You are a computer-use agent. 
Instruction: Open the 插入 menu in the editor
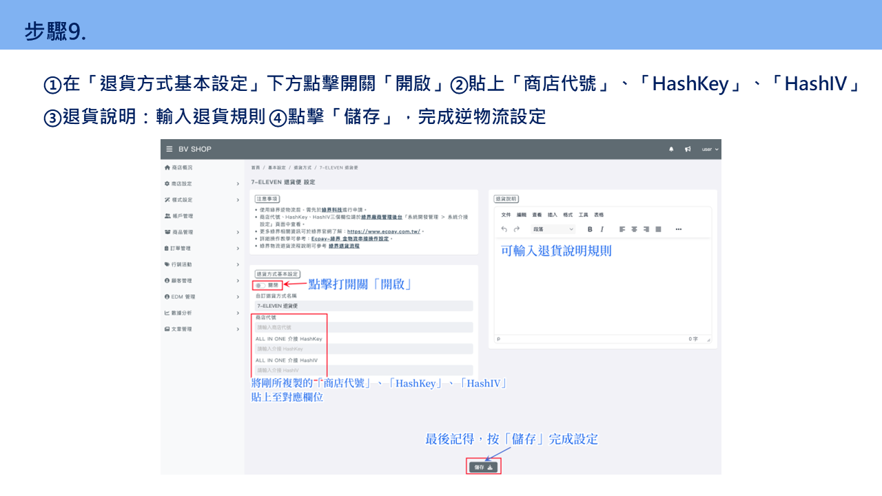[x=553, y=215]
